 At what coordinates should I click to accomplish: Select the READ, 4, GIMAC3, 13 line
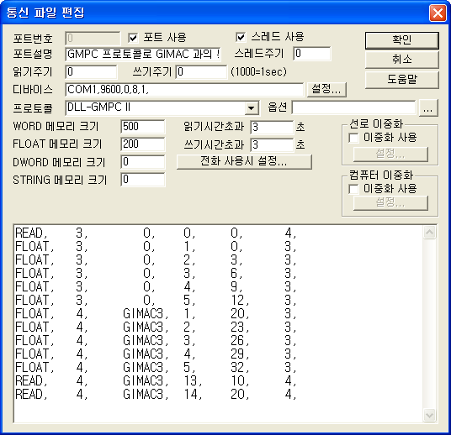pyautogui.click(x=156, y=380)
